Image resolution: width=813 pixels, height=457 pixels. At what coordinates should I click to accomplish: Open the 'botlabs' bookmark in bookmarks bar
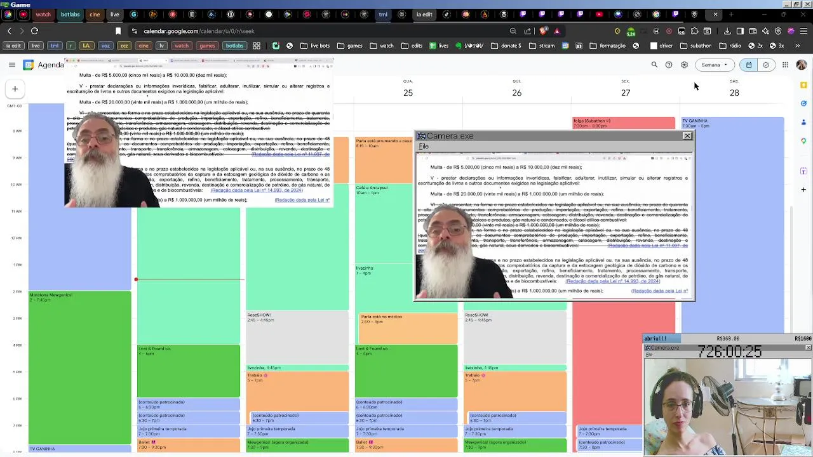point(234,46)
